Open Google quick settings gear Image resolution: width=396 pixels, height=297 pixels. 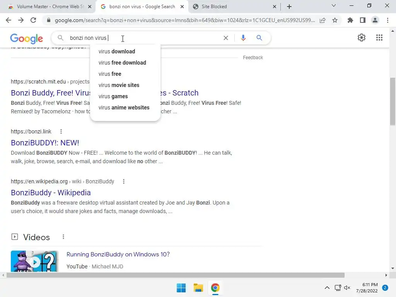tap(362, 38)
